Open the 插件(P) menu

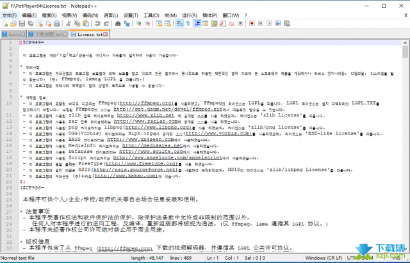coord(209,15)
